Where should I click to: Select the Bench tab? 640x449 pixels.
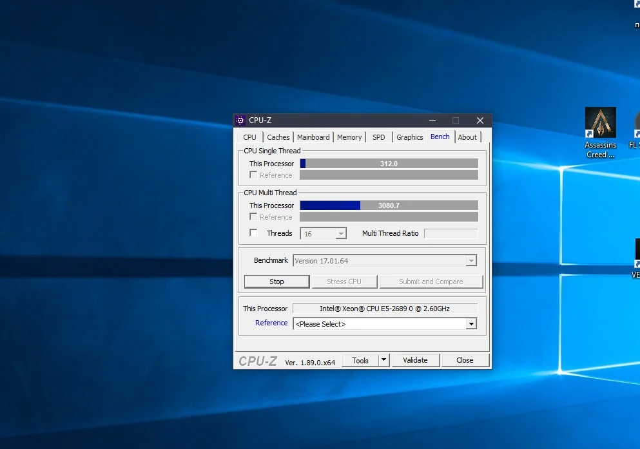coord(440,137)
